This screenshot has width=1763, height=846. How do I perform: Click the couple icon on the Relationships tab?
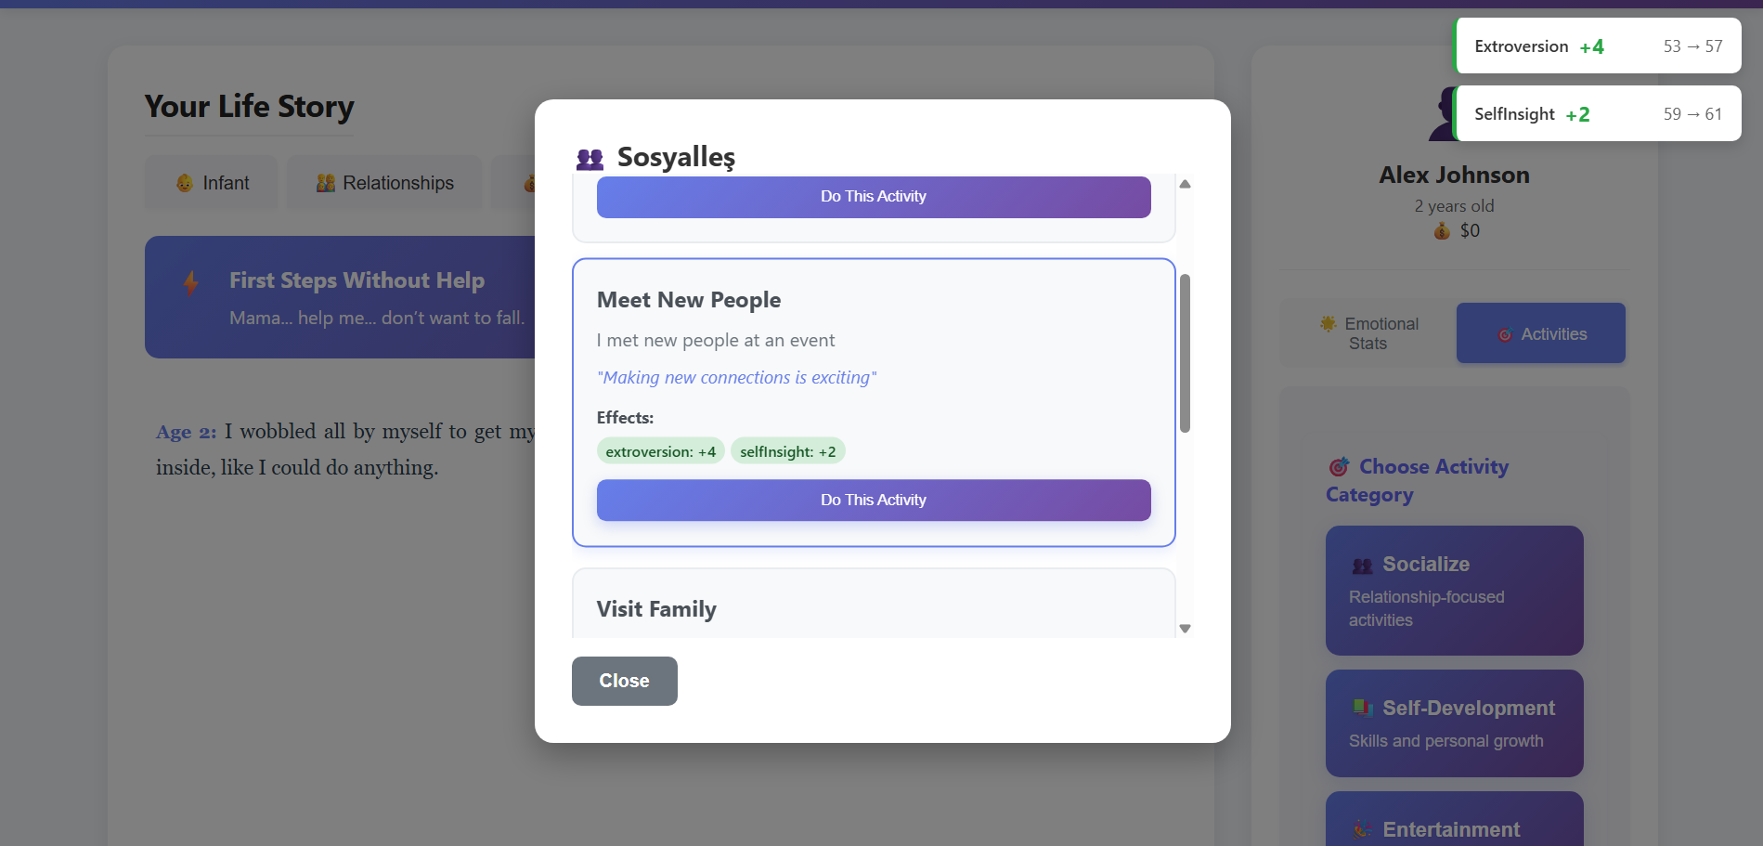click(x=325, y=183)
